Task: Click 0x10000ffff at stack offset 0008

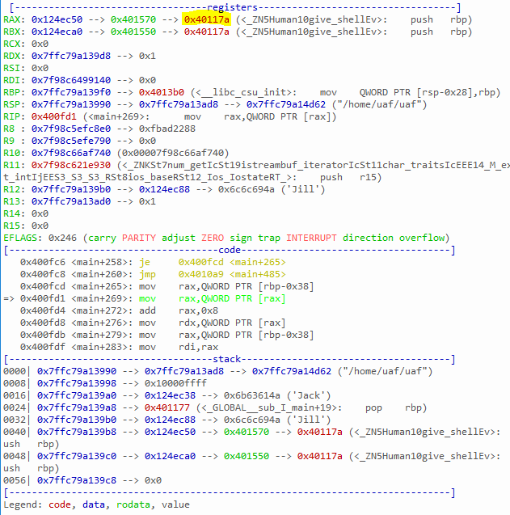Action: point(175,383)
